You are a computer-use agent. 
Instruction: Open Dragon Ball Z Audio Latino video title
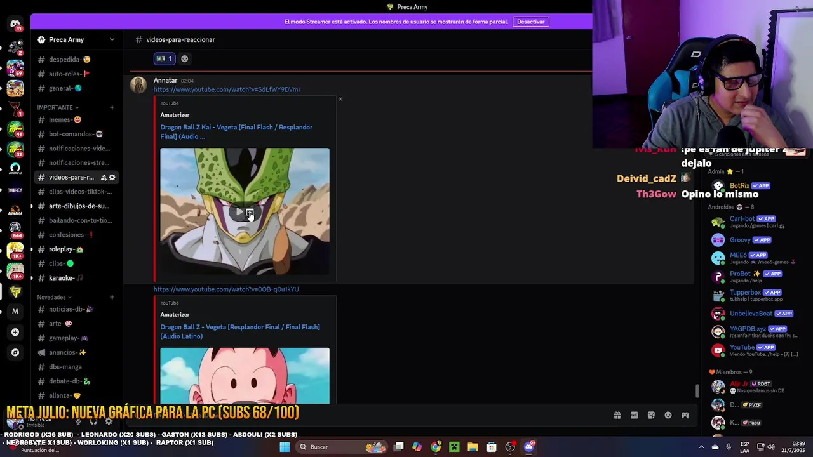click(x=239, y=331)
